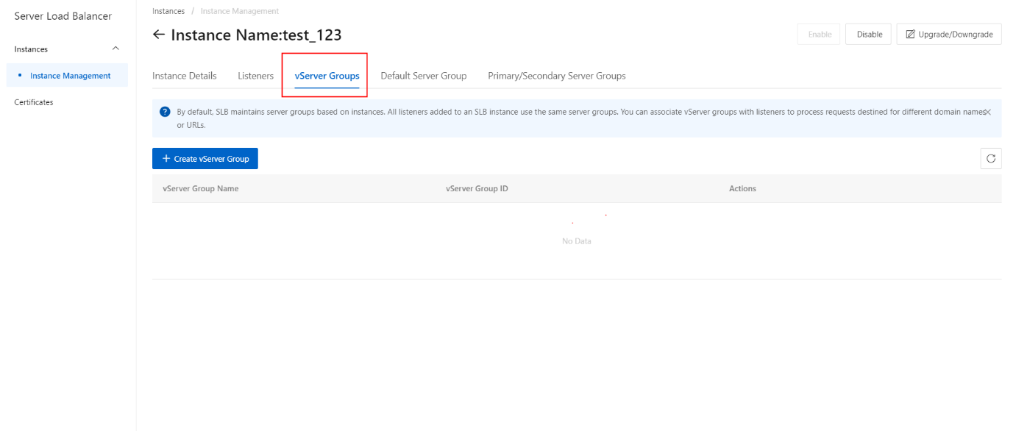
Task: Collapse the Instances section chevron
Action: (x=115, y=49)
